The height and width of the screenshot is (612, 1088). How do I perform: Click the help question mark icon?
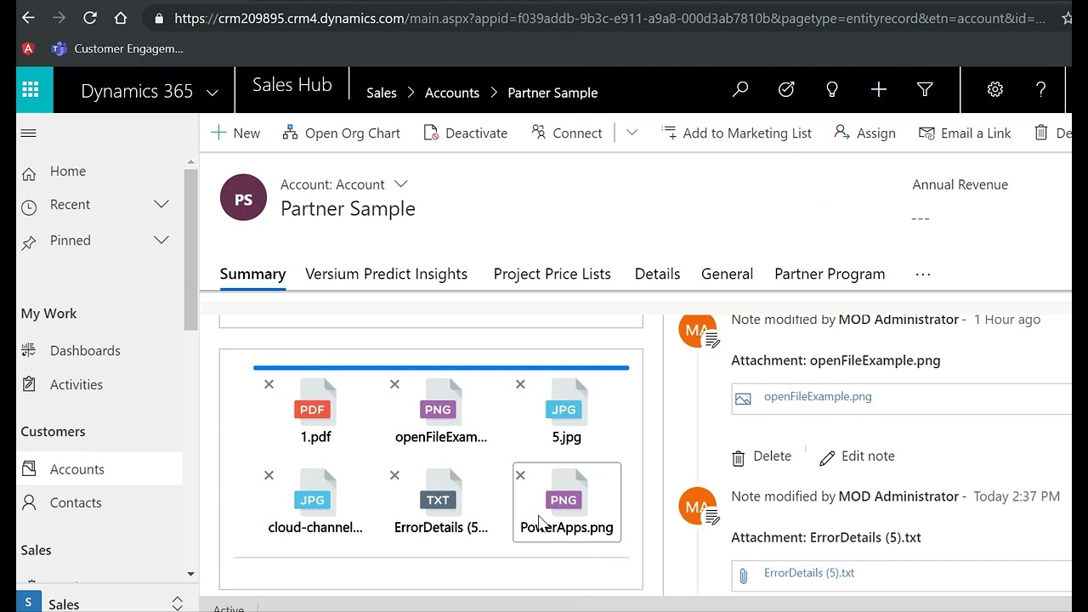(x=1041, y=90)
